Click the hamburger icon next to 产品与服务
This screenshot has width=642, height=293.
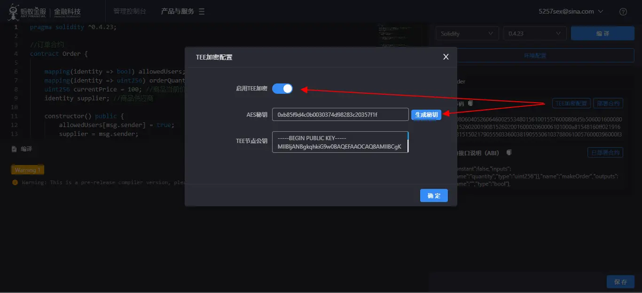pos(203,11)
